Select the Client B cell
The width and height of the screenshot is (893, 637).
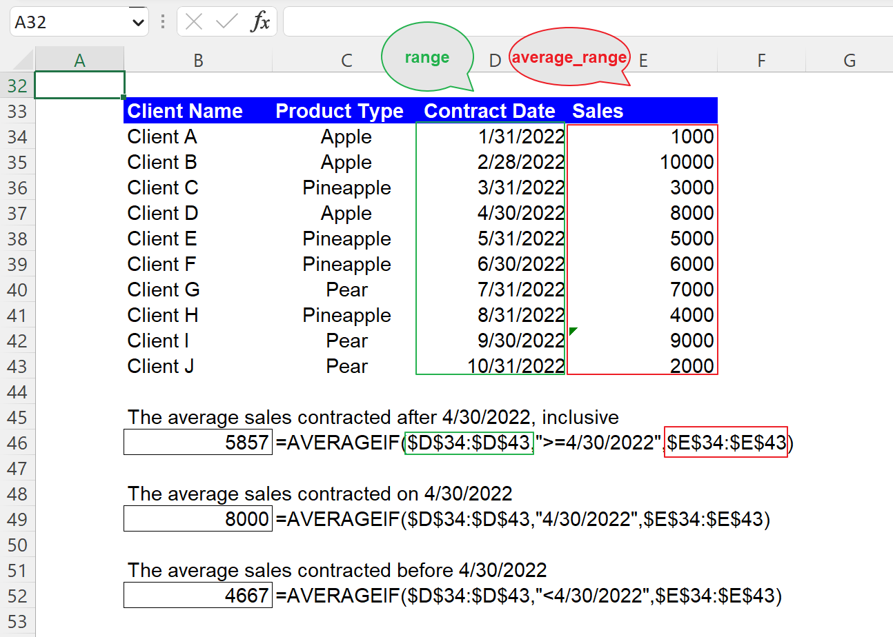point(198,162)
